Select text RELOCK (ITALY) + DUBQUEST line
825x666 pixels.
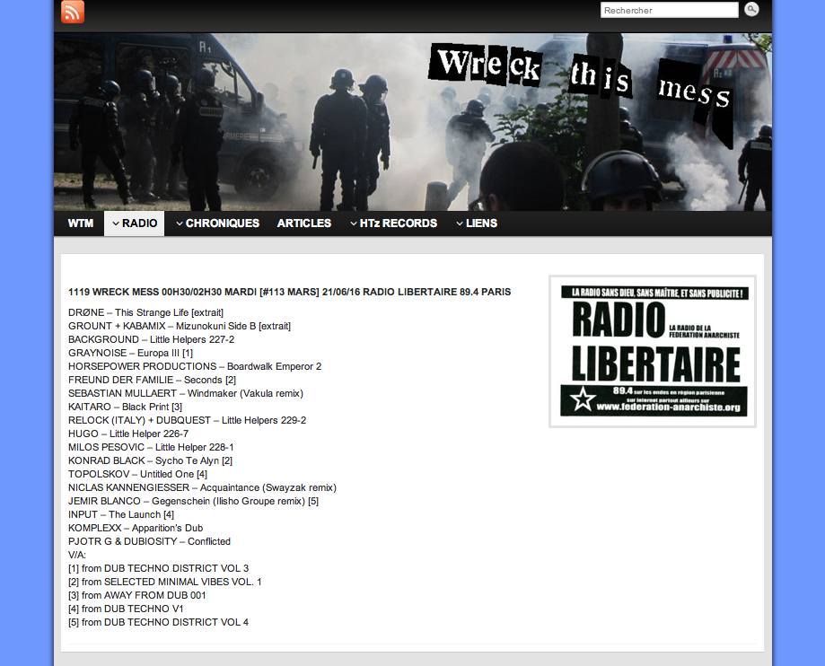coord(187,420)
